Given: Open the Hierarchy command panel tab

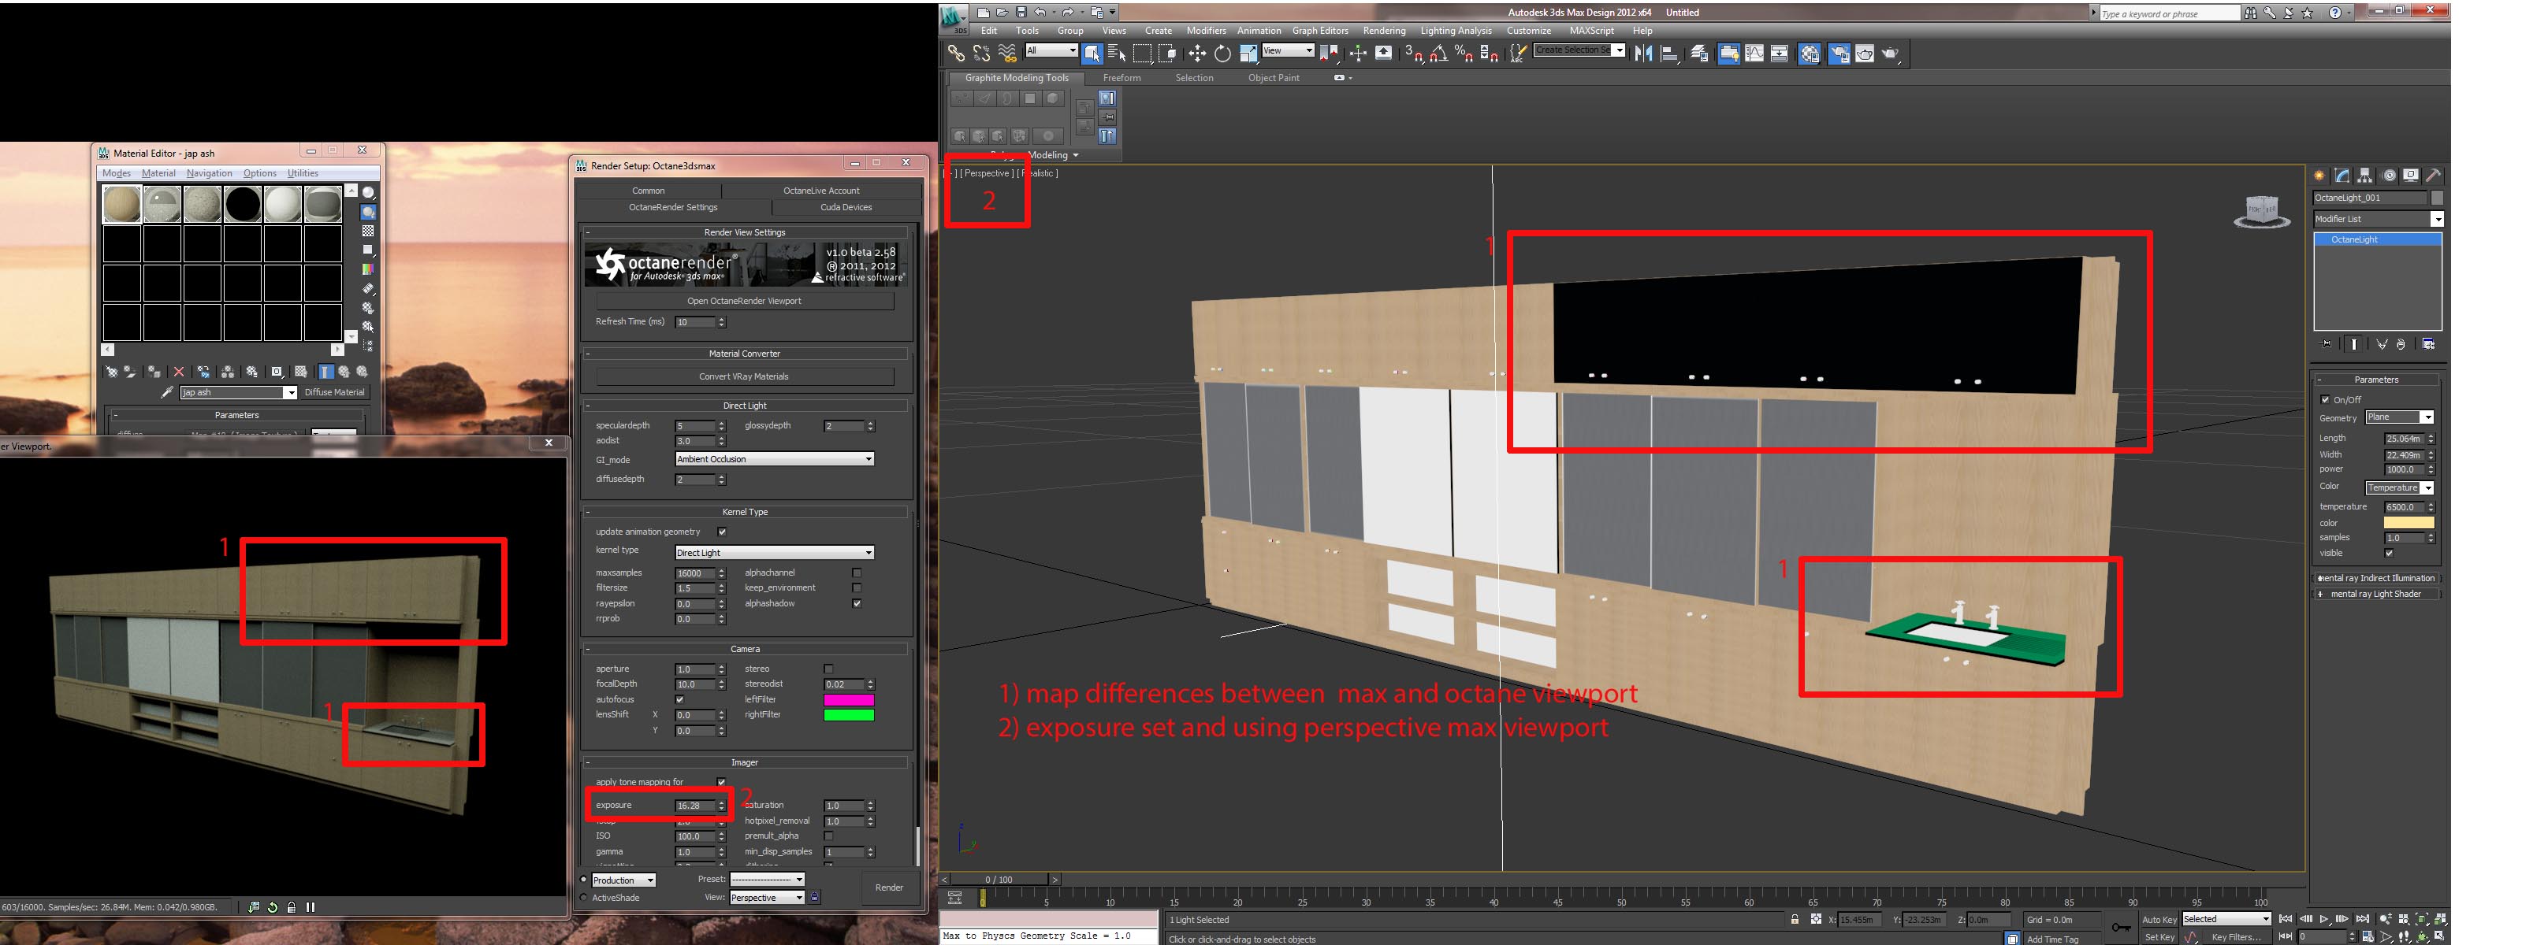Looking at the screenshot, I should pos(2364,176).
